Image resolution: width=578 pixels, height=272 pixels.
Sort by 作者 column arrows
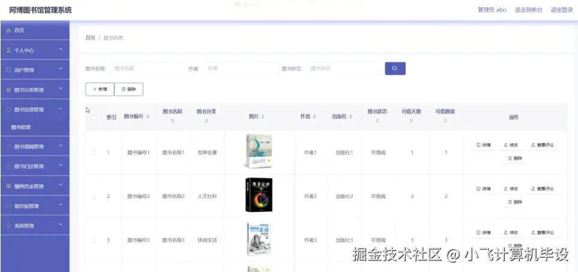315,117
